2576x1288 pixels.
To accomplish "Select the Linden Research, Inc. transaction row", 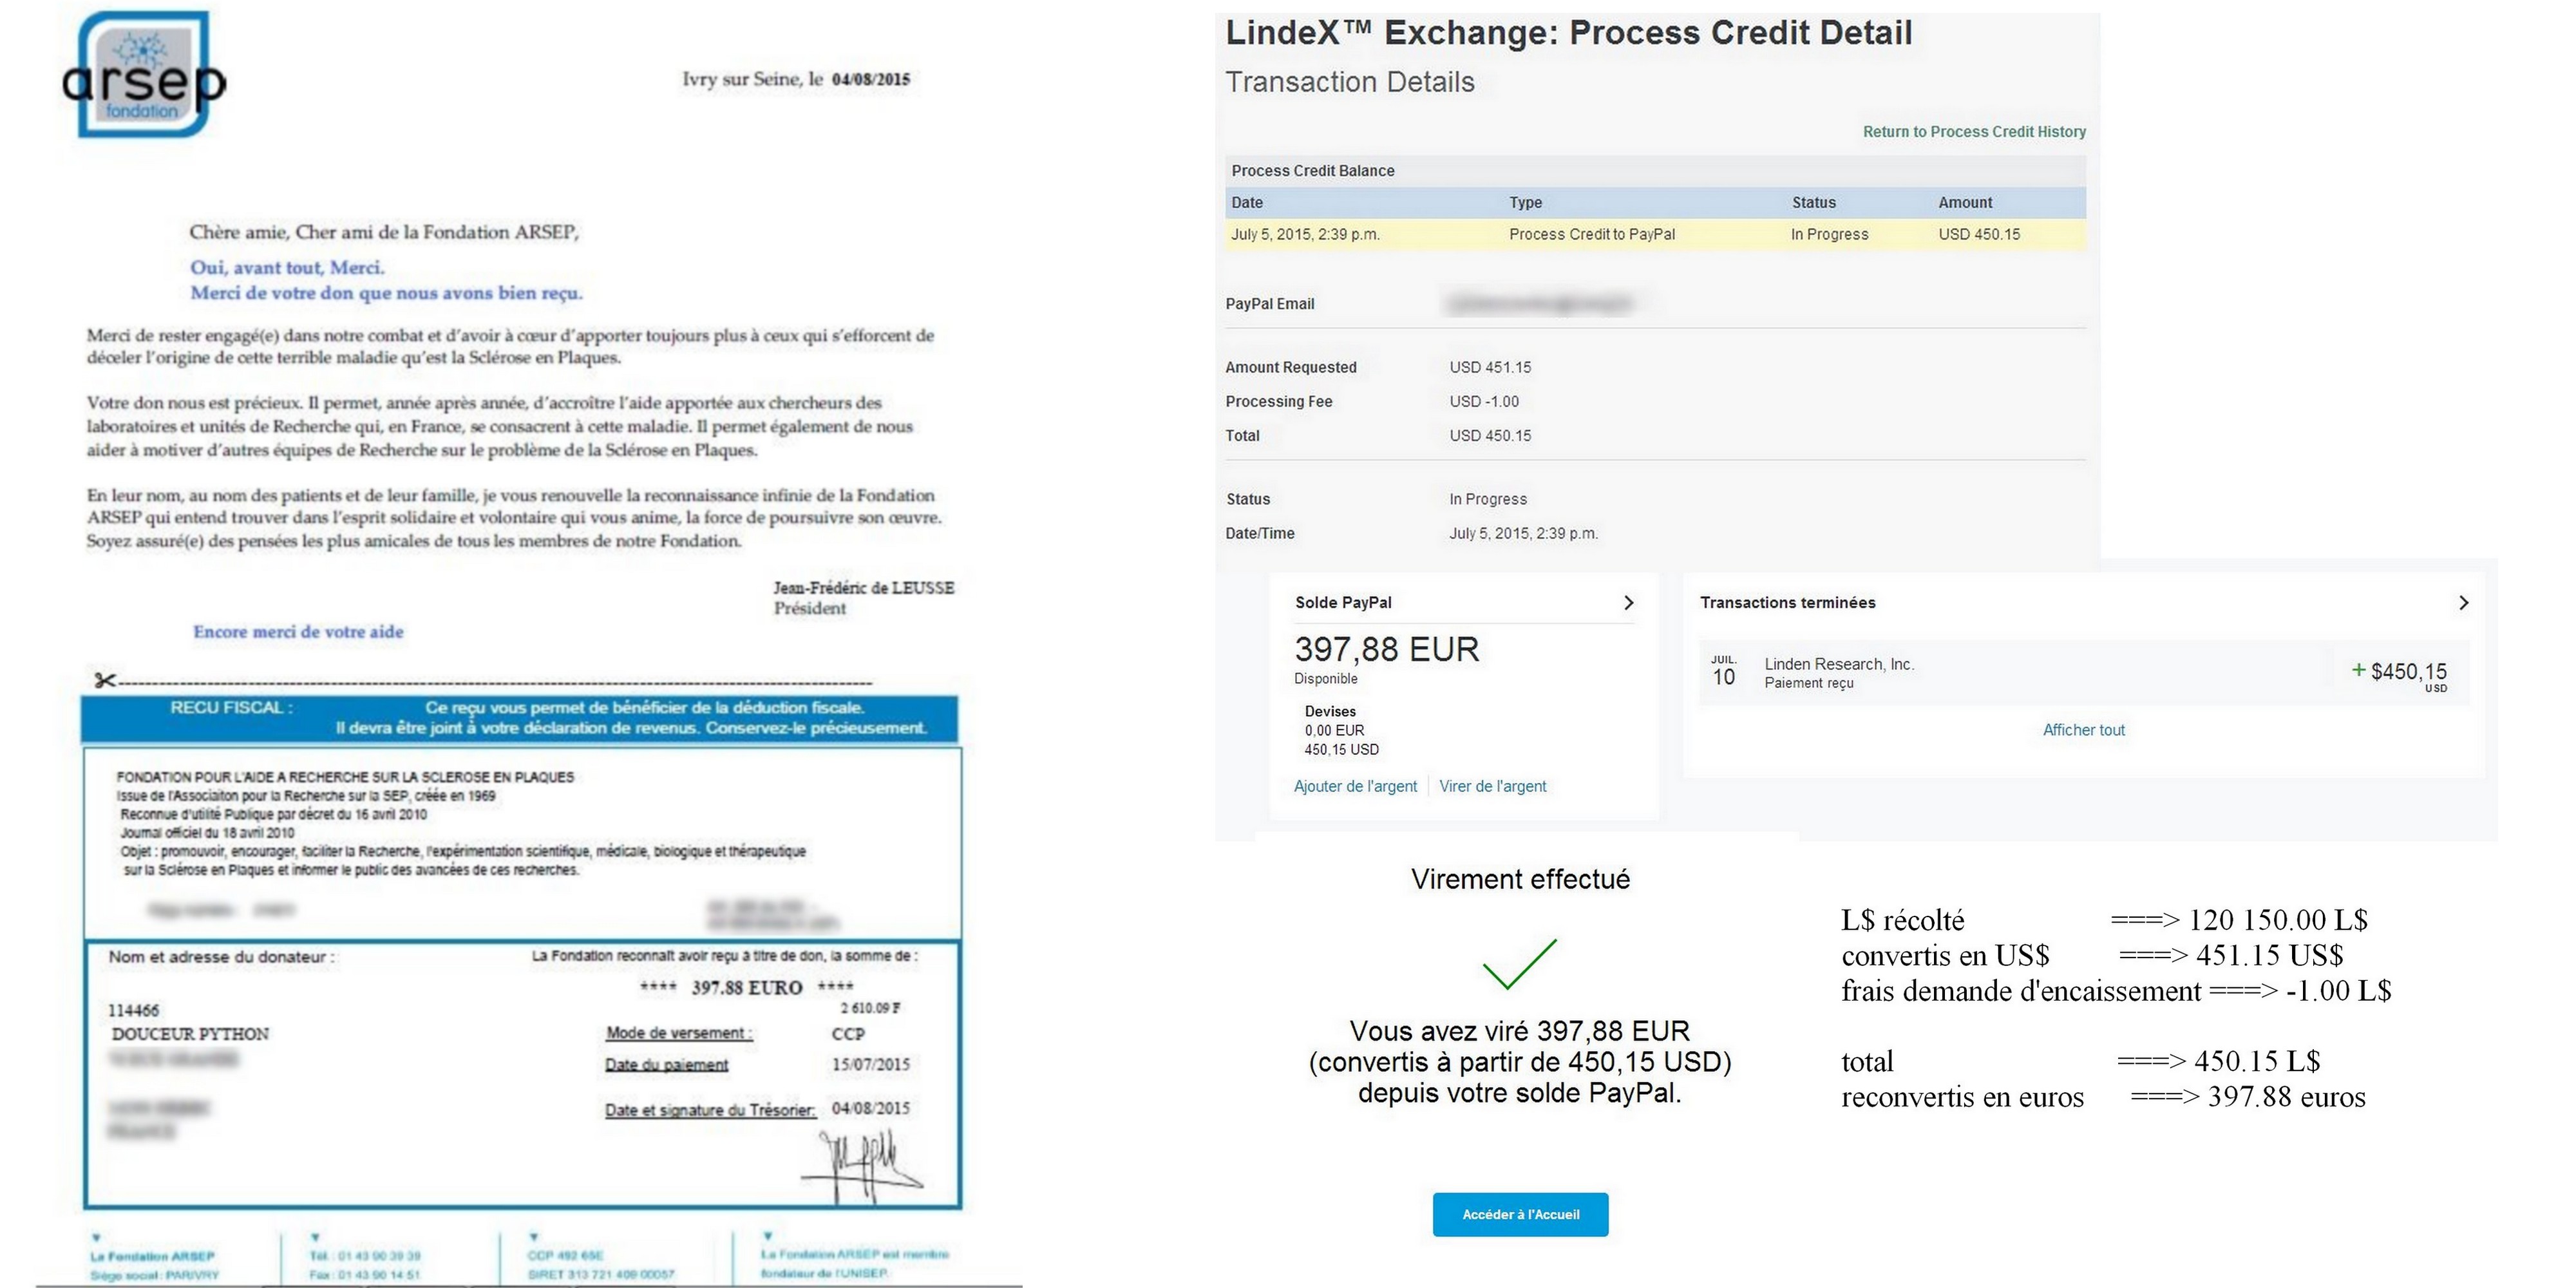I will (2083, 673).
